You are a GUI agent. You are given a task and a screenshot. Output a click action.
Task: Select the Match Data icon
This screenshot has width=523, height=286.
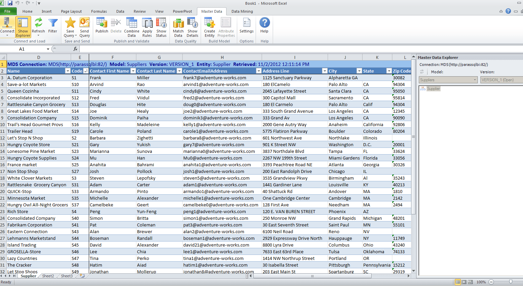pyautogui.click(x=178, y=27)
